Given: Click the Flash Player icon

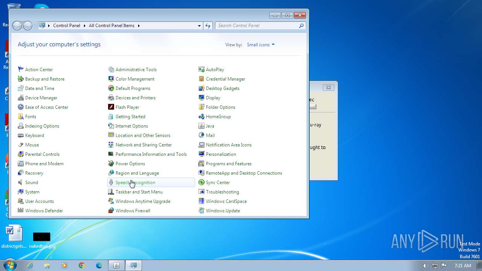Looking at the screenshot, I should pos(111,107).
